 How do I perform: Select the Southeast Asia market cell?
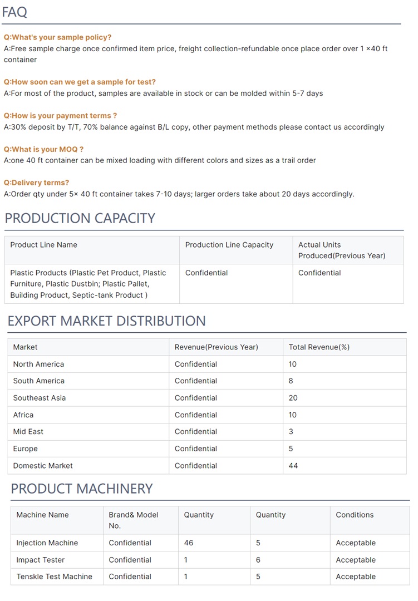point(39,398)
